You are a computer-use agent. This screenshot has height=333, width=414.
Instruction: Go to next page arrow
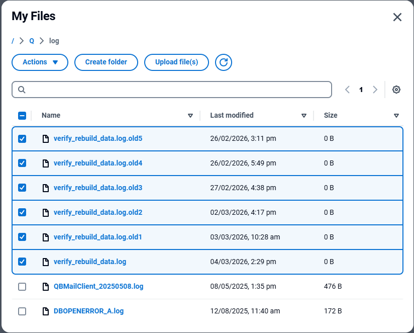pyautogui.click(x=375, y=90)
